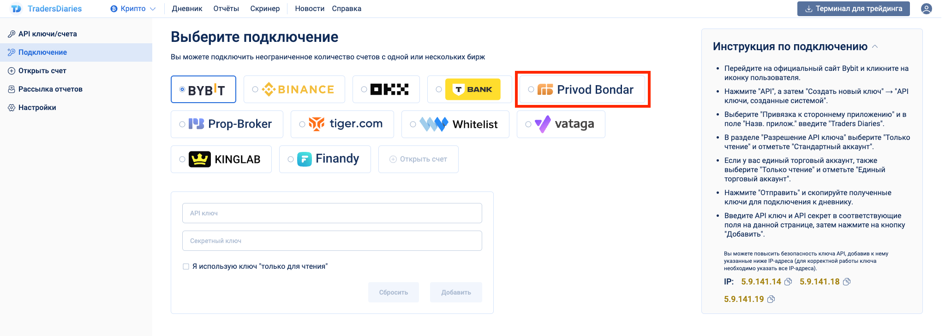
Task: Click the TradersDiaries logo icon
Action: coord(16,9)
